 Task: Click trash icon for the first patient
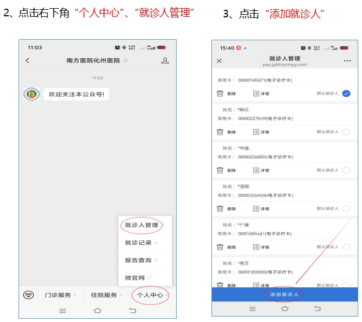tap(220, 94)
